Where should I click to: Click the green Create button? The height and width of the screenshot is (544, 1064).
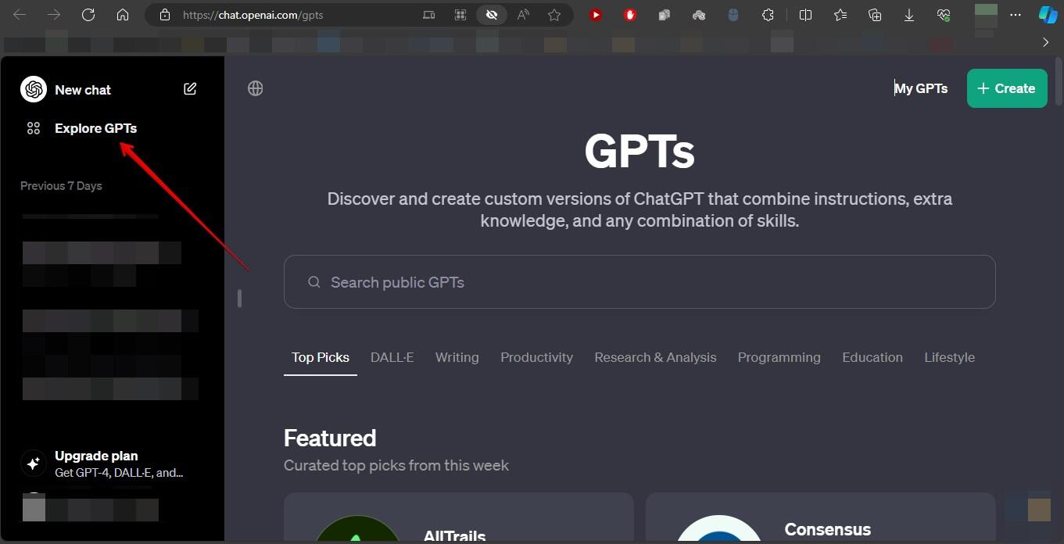click(1007, 88)
